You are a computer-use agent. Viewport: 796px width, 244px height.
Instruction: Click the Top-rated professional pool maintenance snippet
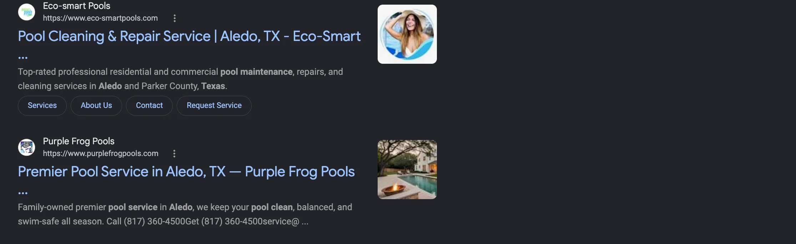click(180, 79)
